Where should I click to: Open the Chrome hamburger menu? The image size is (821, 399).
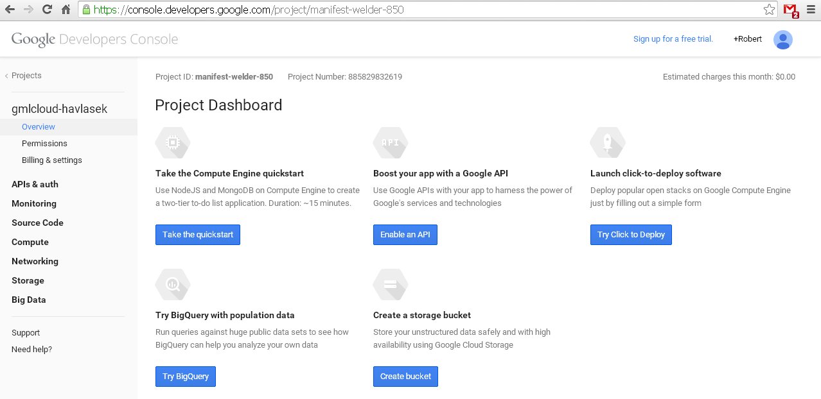coord(810,10)
